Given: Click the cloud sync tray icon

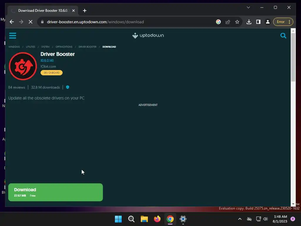Looking at the screenshot, I should (249, 219).
